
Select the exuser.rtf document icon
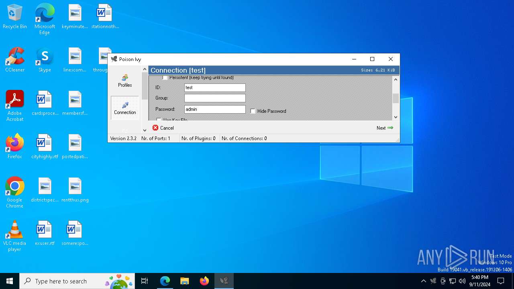[x=45, y=233]
